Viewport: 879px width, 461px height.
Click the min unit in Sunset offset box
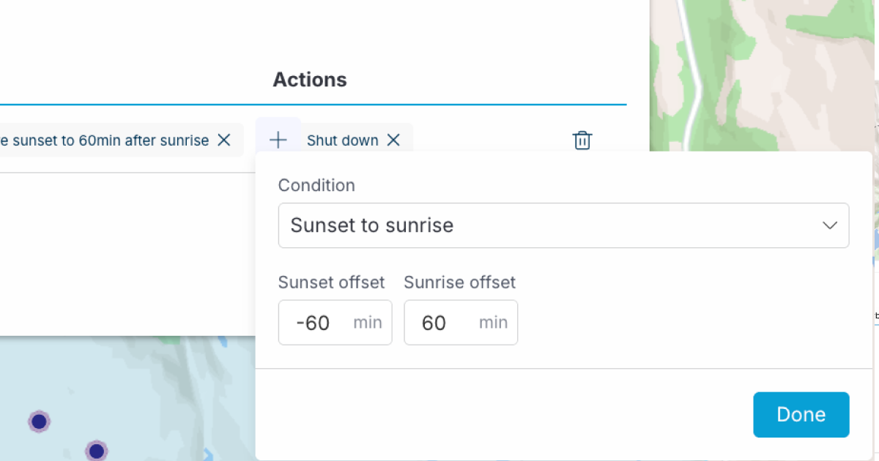point(368,323)
